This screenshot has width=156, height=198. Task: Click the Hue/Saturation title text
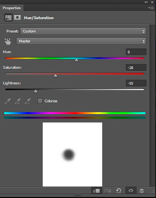coord(39,18)
